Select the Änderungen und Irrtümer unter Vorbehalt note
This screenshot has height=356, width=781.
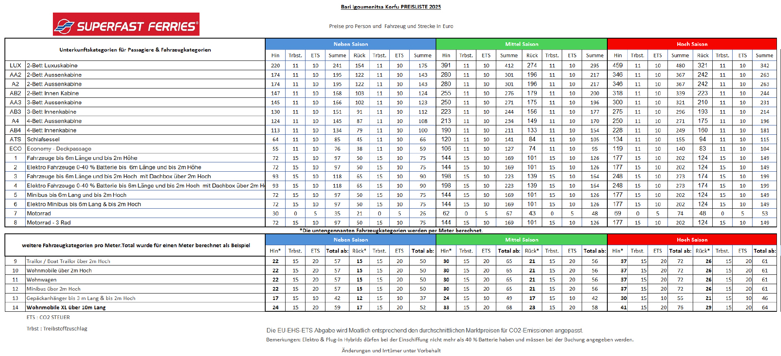(x=391, y=351)
